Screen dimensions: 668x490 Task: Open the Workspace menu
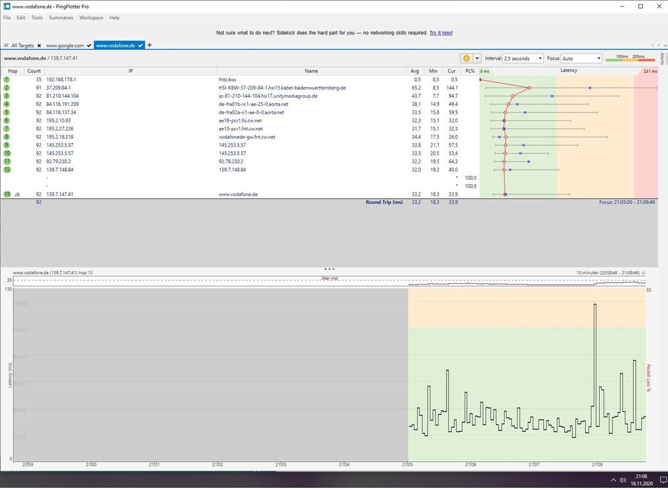pos(91,18)
